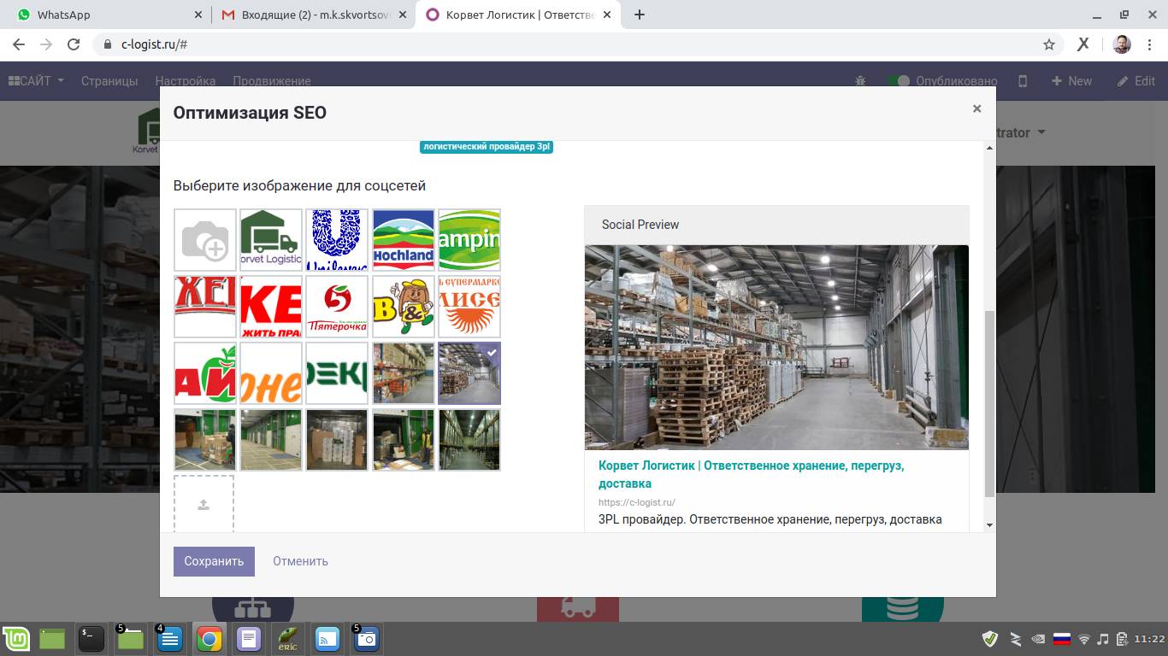
Task: Toggle the Published switch
Action: pos(898,81)
